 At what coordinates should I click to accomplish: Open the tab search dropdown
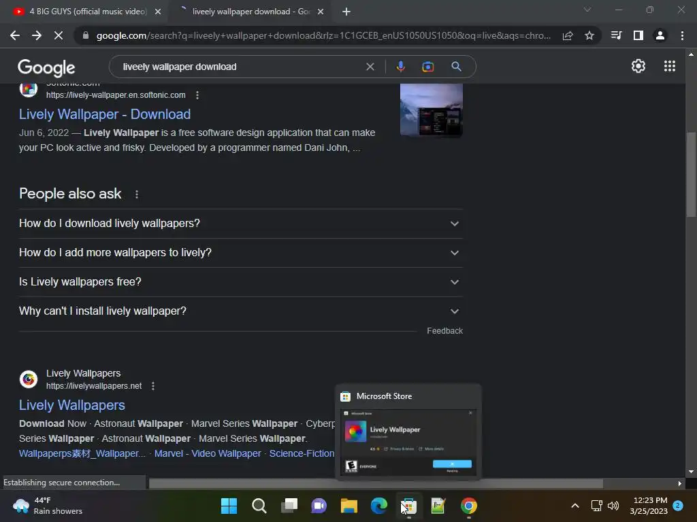click(x=587, y=10)
